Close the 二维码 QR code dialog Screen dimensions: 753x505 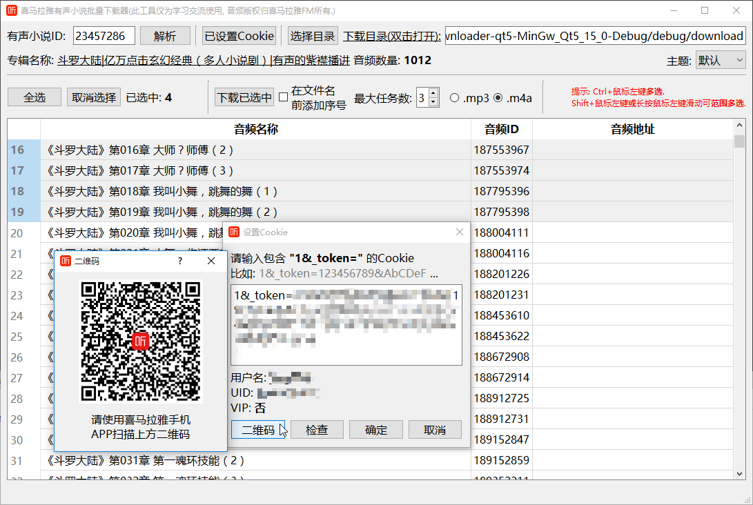pyautogui.click(x=211, y=261)
